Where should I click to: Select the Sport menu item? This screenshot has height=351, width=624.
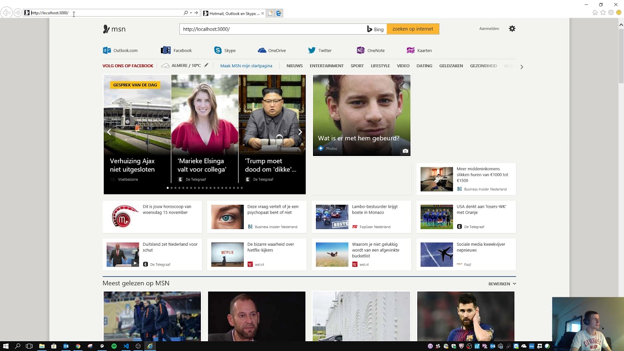pos(357,66)
